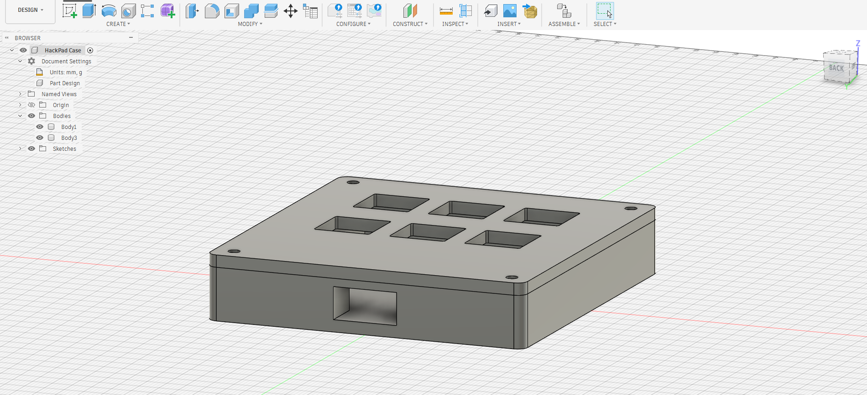Viewport: 867px width, 395px height.
Task: Collapse the Bodies folder
Action: 20,116
